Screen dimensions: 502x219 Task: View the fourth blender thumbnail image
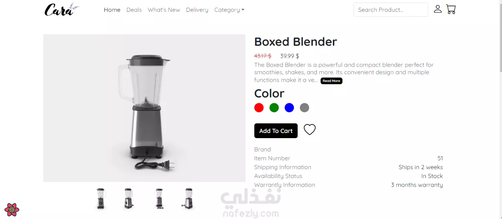[x=188, y=199]
